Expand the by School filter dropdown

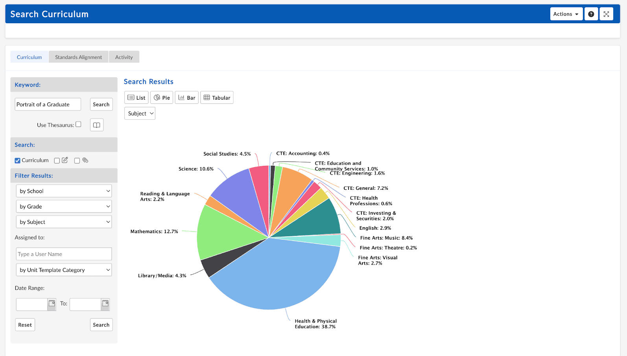coord(64,191)
